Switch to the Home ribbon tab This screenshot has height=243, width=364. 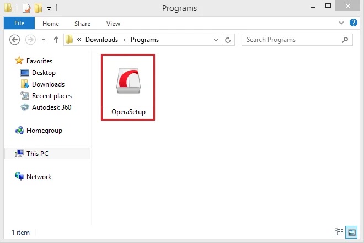[51, 24]
